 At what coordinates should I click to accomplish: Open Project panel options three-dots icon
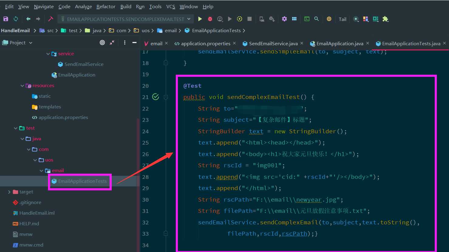coord(125,43)
